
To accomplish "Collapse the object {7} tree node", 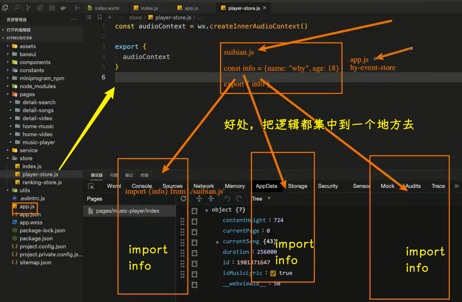I will 207,211.
